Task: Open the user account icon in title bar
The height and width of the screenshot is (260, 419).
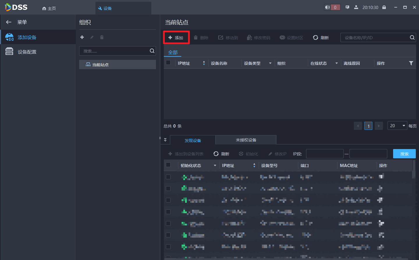Action: coord(356,7)
